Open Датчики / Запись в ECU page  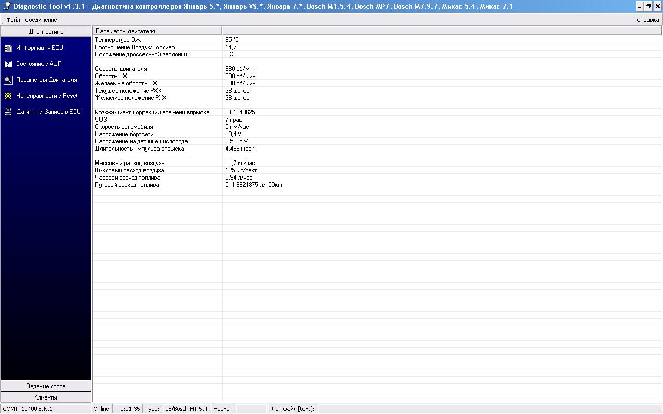coord(49,112)
